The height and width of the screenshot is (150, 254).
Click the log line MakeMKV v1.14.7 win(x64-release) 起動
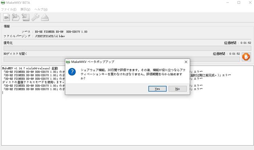point(30,68)
